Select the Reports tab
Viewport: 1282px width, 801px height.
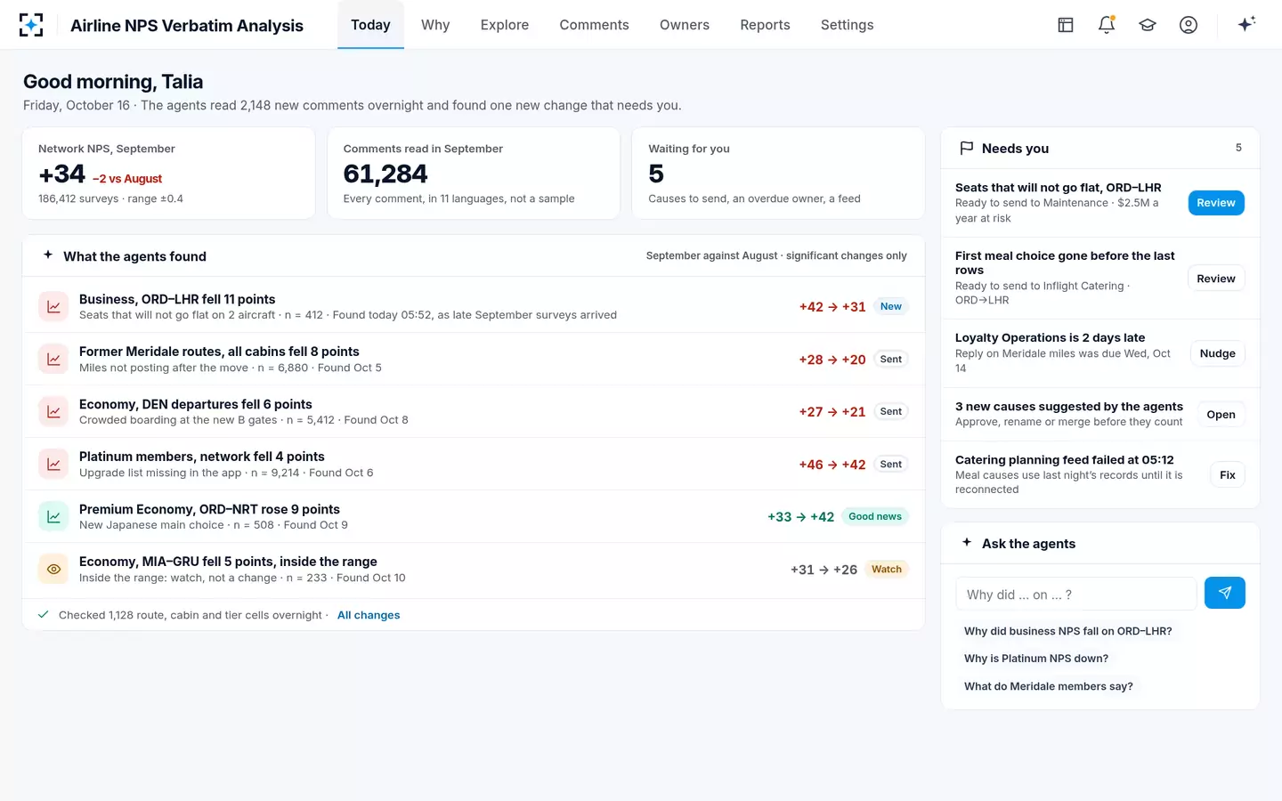[765, 25]
